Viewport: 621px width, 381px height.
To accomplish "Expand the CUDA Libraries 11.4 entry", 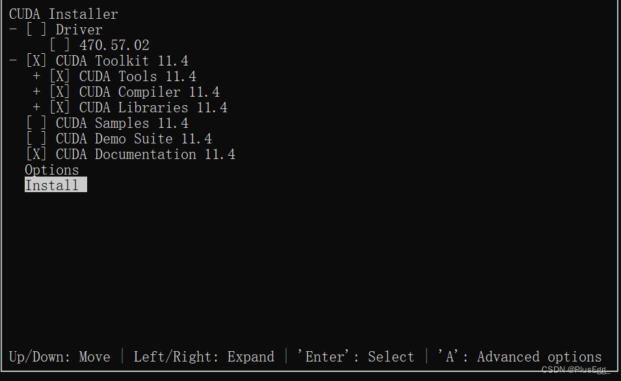I will 36,107.
